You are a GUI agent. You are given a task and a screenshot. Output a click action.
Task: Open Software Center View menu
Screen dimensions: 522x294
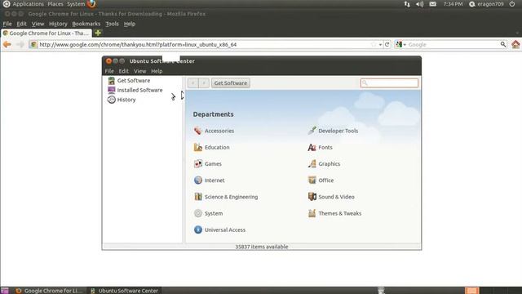pos(139,71)
